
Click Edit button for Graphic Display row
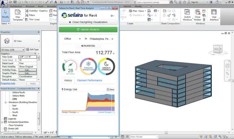pos(28,73)
